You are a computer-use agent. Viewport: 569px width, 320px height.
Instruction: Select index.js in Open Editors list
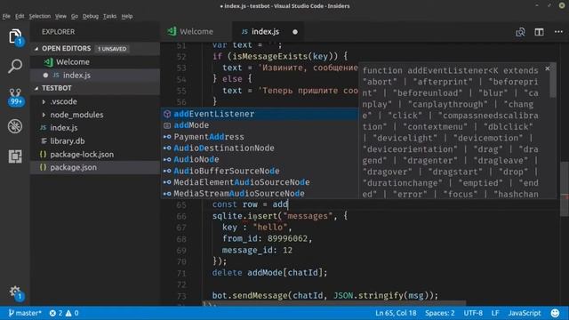tap(95, 75)
